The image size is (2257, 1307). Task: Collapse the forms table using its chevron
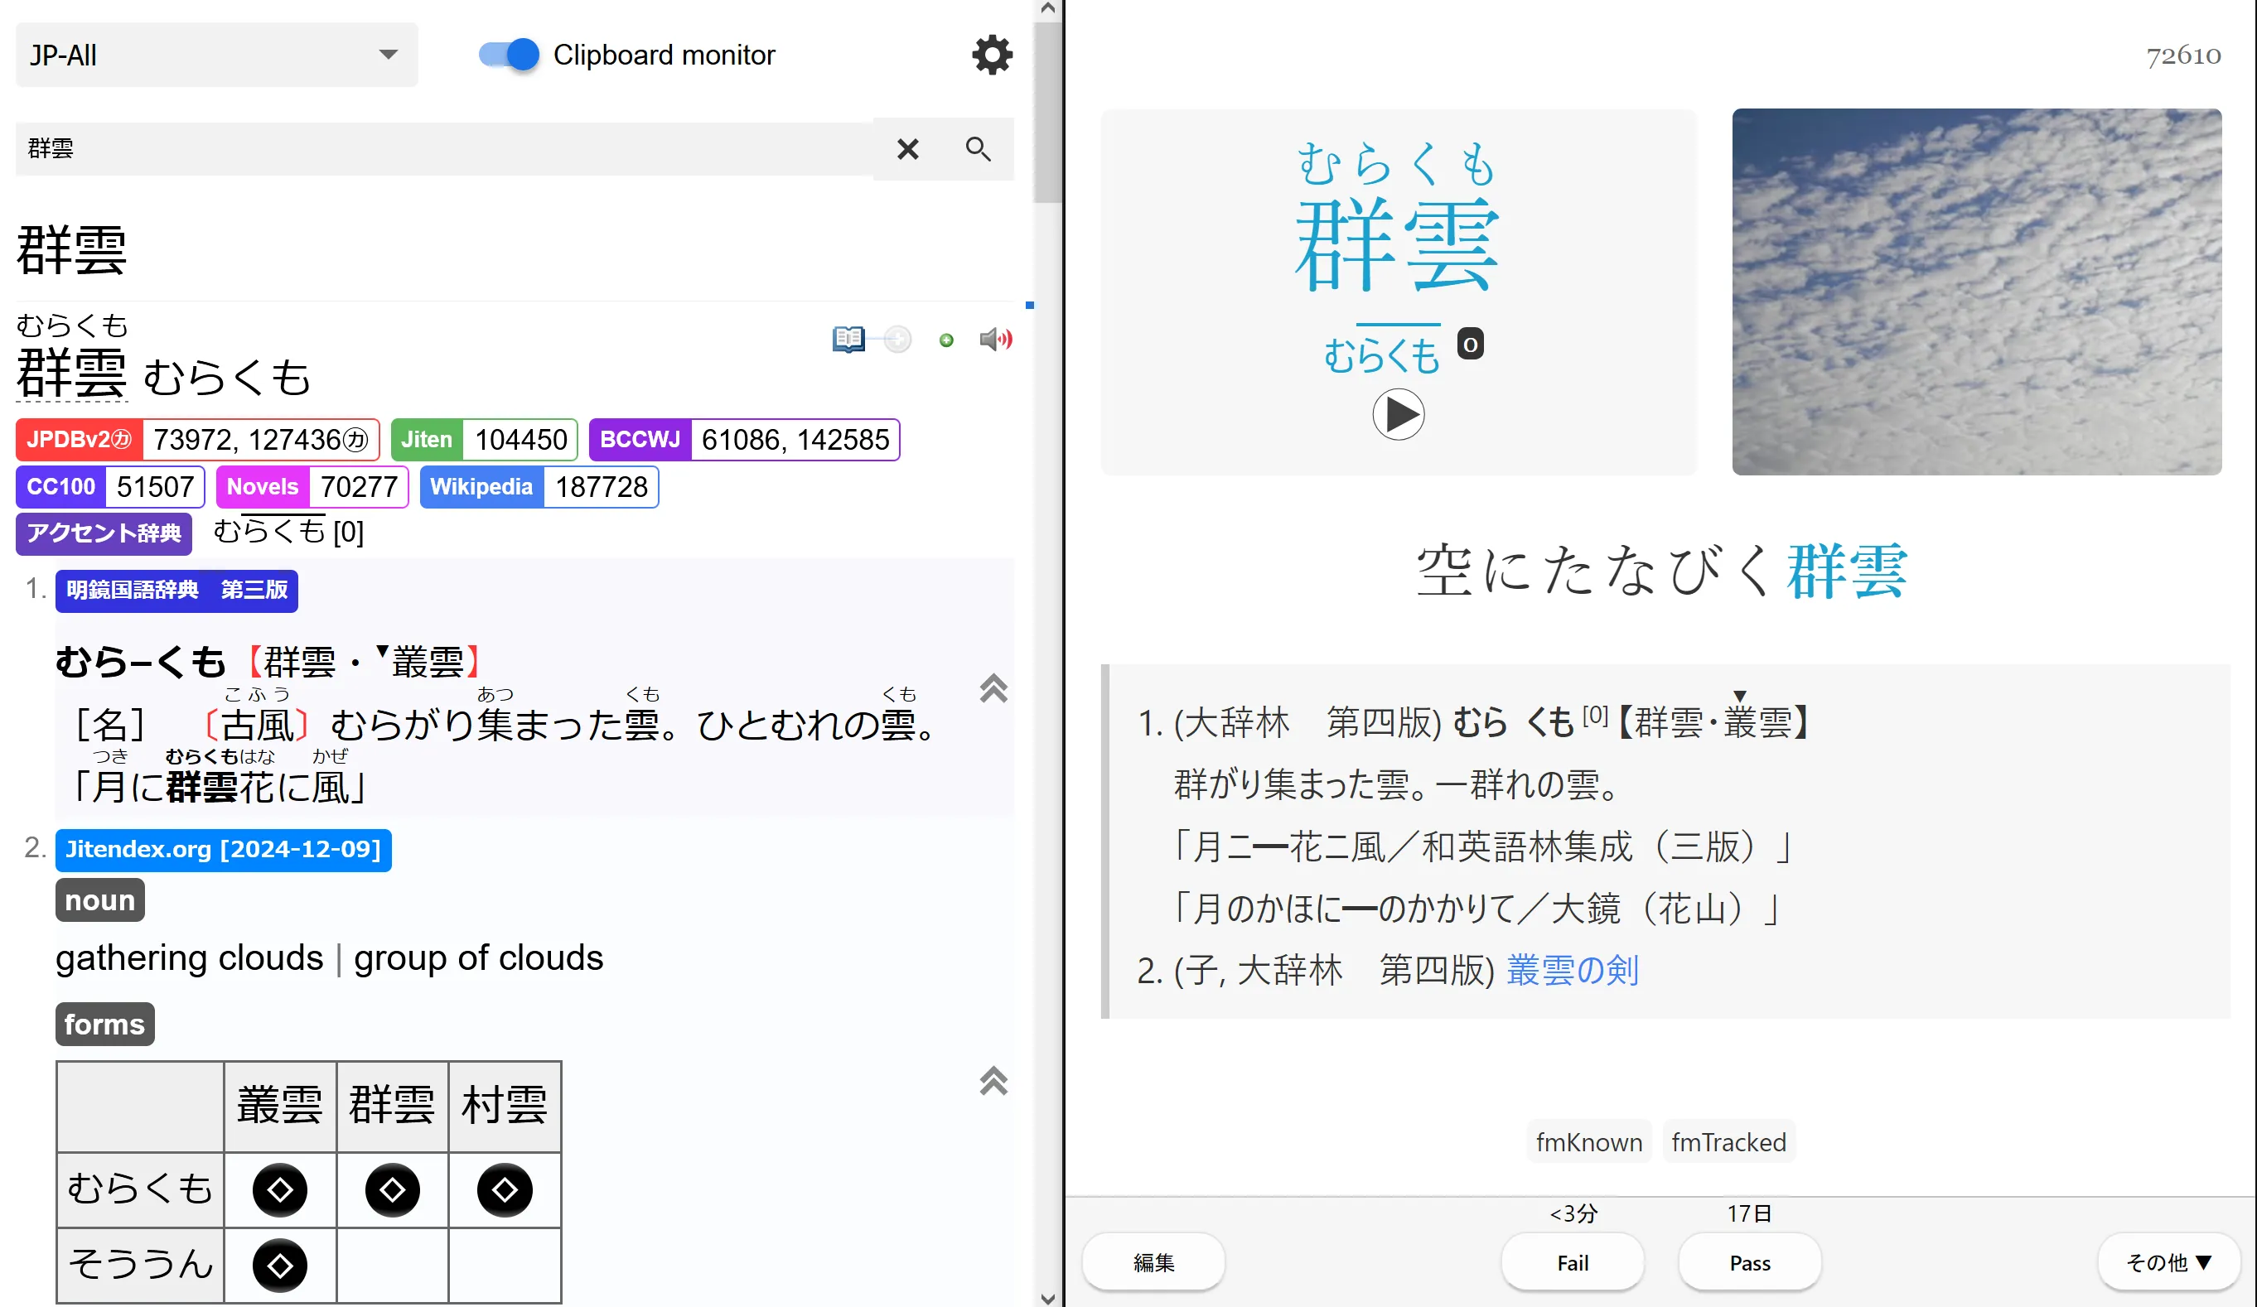coord(993,1083)
